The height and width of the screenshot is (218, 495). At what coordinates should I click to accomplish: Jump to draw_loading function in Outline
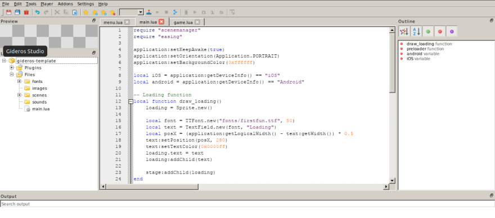[429, 44]
